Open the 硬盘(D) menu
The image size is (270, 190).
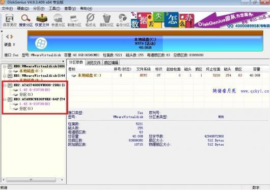click(x=23, y=9)
